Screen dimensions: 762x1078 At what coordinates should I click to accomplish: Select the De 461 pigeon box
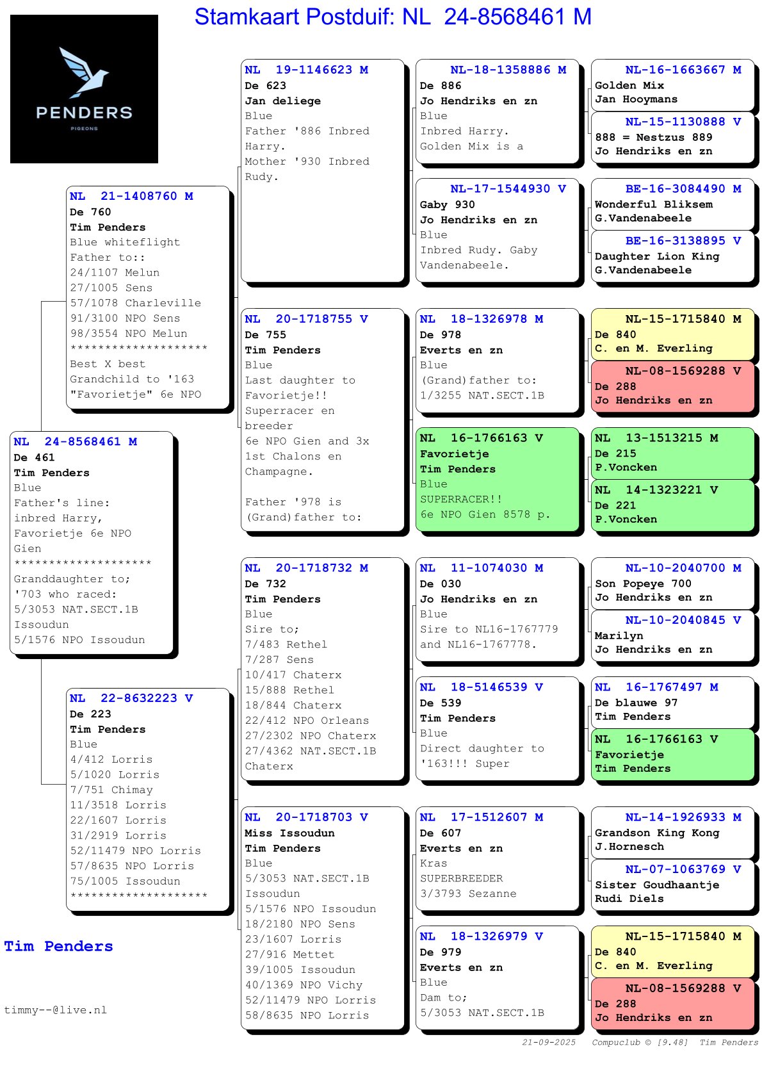coord(92,542)
